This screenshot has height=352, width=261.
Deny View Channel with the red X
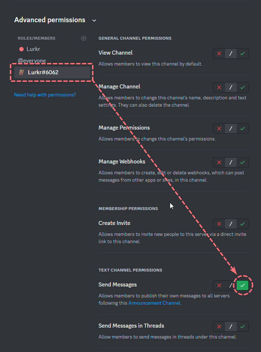tap(219, 54)
